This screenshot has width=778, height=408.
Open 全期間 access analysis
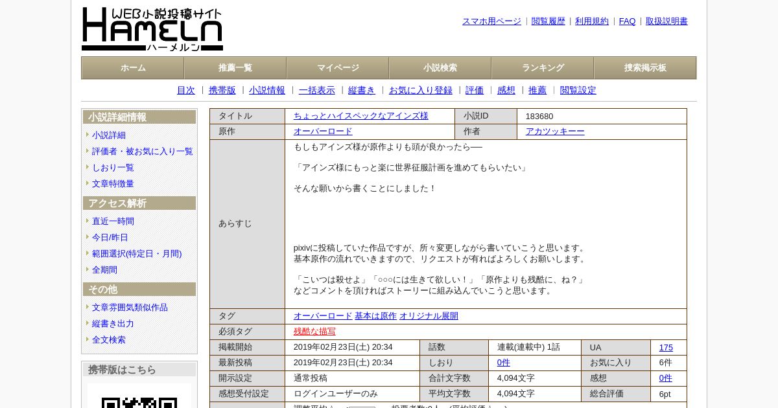pos(104,270)
